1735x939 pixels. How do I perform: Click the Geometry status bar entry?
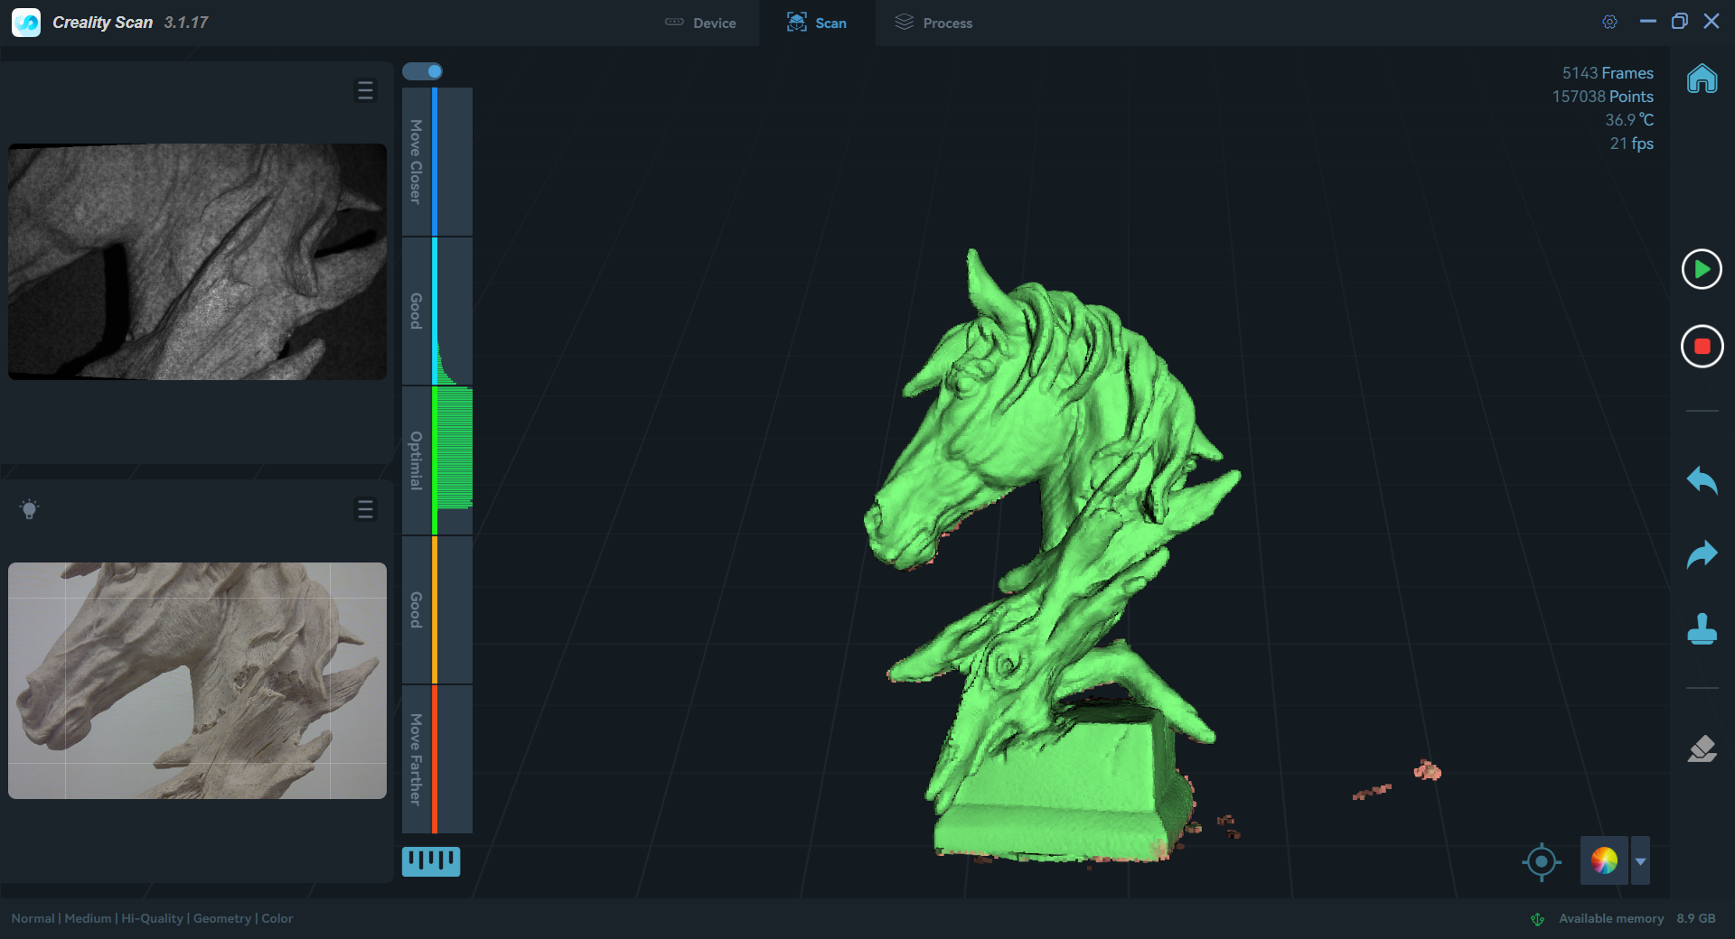[222, 918]
